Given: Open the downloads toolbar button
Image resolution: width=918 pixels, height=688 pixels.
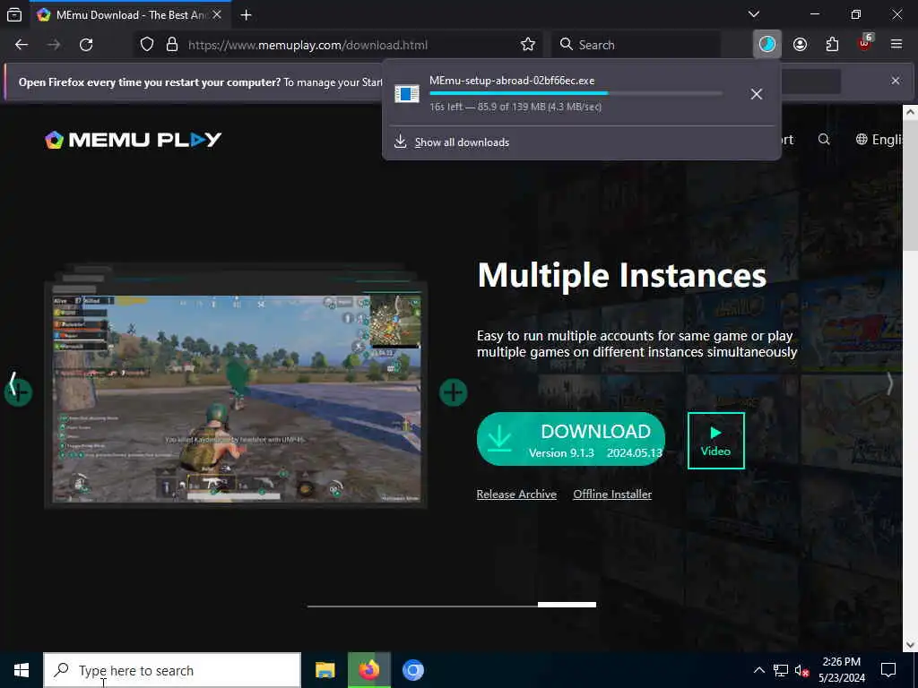Looking at the screenshot, I should pyautogui.click(x=767, y=44).
